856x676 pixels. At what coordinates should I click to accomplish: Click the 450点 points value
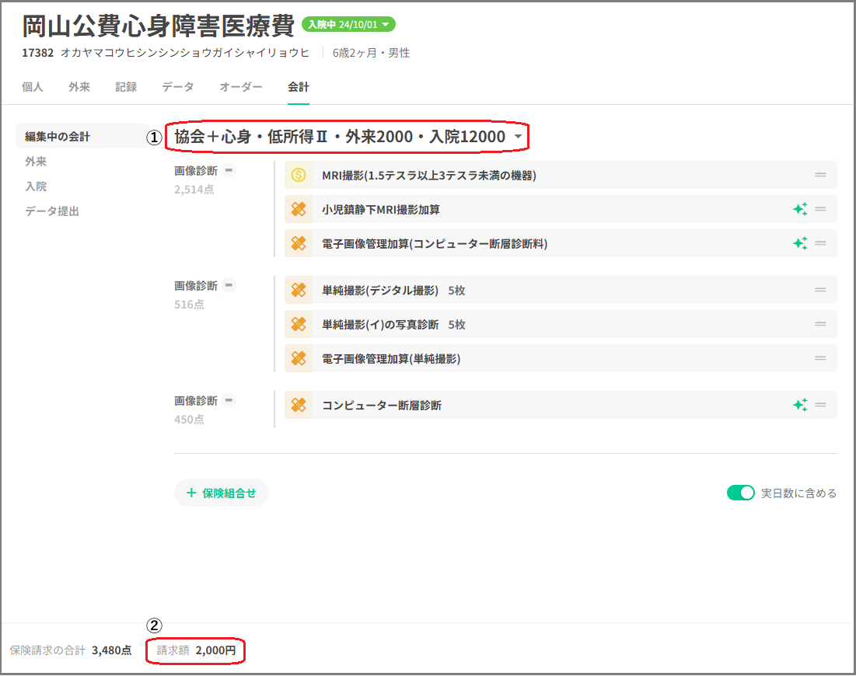click(189, 420)
